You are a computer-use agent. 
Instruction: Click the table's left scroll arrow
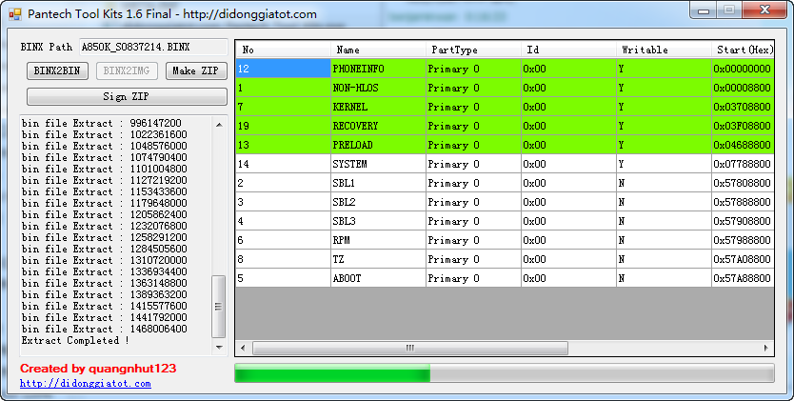click(243, 349)
